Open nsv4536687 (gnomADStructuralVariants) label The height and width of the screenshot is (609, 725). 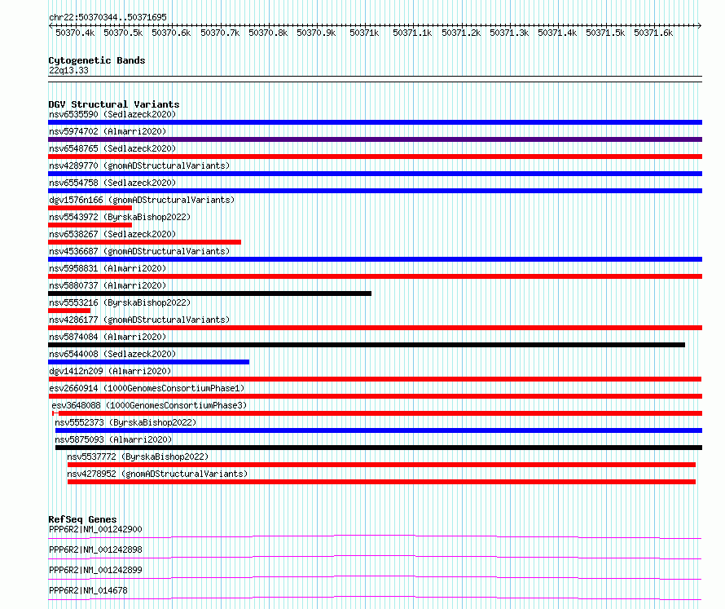pos(139,251)
